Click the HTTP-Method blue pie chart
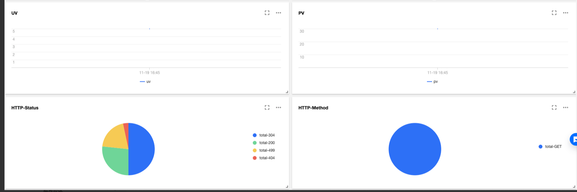The width and height of the screenshot is (577, 192). (415, 149)
